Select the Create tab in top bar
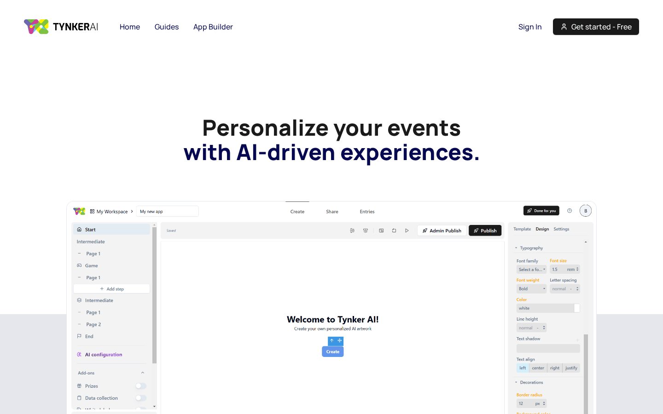Screen dimensions: 663x414 297,212
